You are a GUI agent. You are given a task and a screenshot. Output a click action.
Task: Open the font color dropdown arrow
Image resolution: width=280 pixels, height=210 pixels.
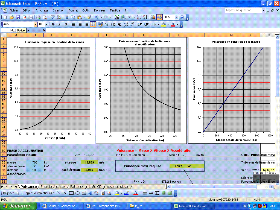coord(177,24)
